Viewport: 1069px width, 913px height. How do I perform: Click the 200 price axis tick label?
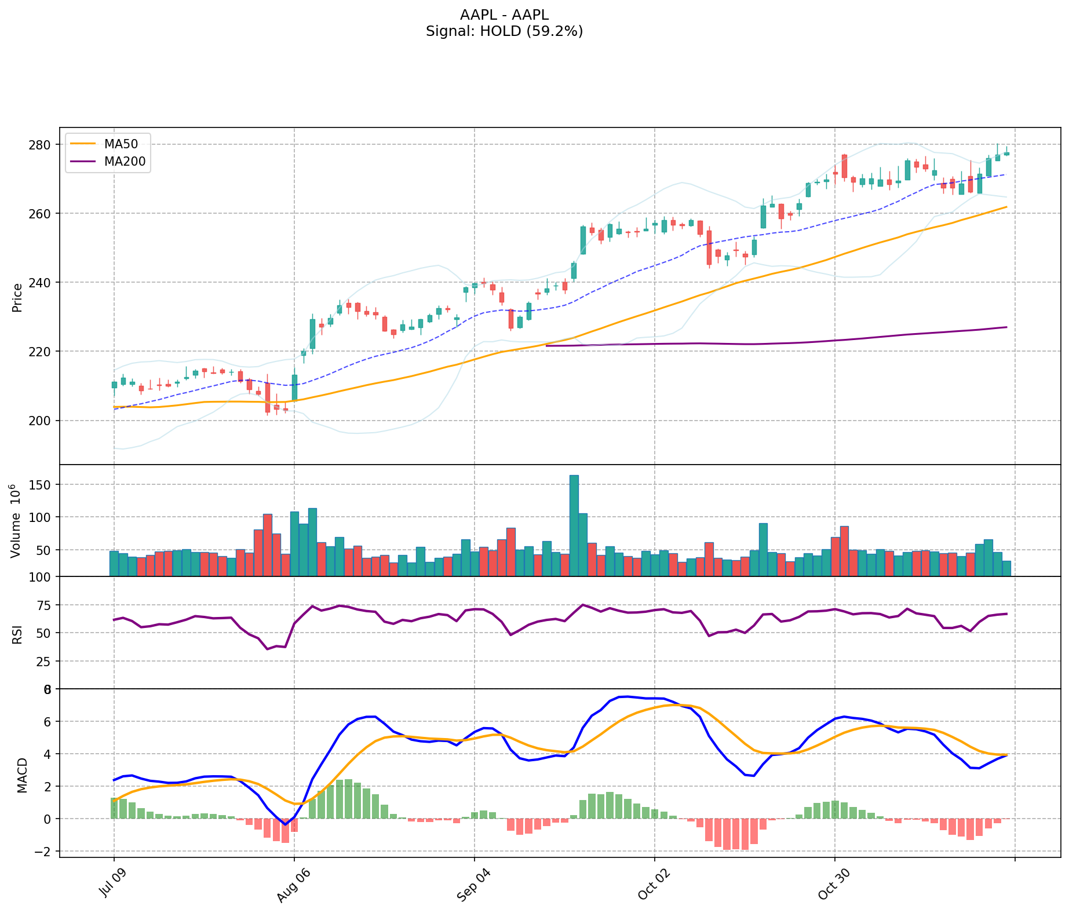point(41,421)
